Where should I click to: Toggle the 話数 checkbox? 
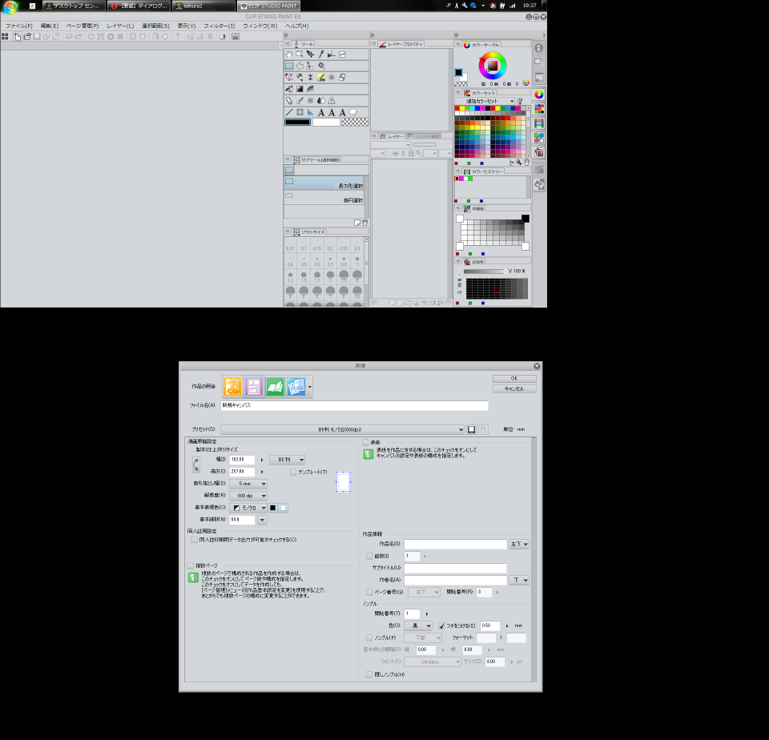(369, 556)
